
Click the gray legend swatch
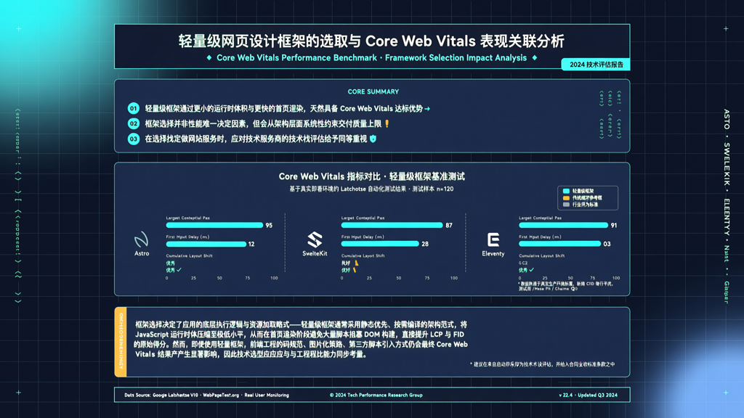click(x=566, y=205)
